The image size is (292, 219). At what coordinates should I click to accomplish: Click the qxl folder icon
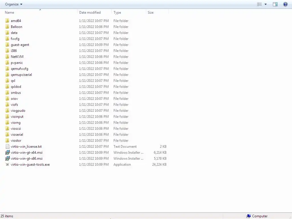7,81
